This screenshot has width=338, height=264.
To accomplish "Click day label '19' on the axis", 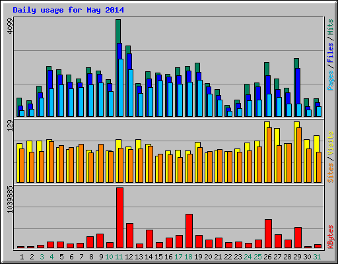I will [x=198, y=257].
